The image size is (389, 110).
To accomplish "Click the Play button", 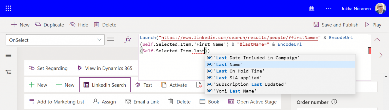I will tap(373, 25).
